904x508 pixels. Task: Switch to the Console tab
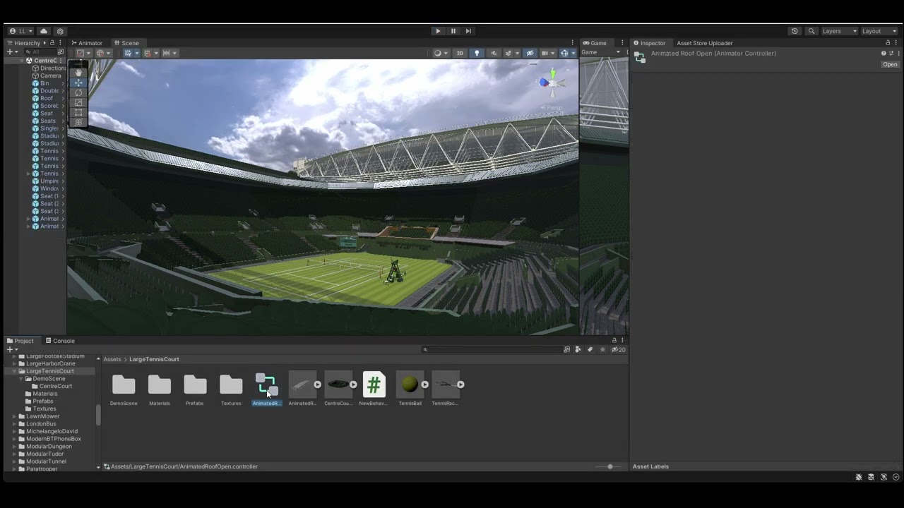59,341
